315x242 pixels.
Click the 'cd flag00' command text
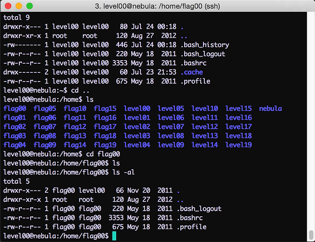coord(103,154)
